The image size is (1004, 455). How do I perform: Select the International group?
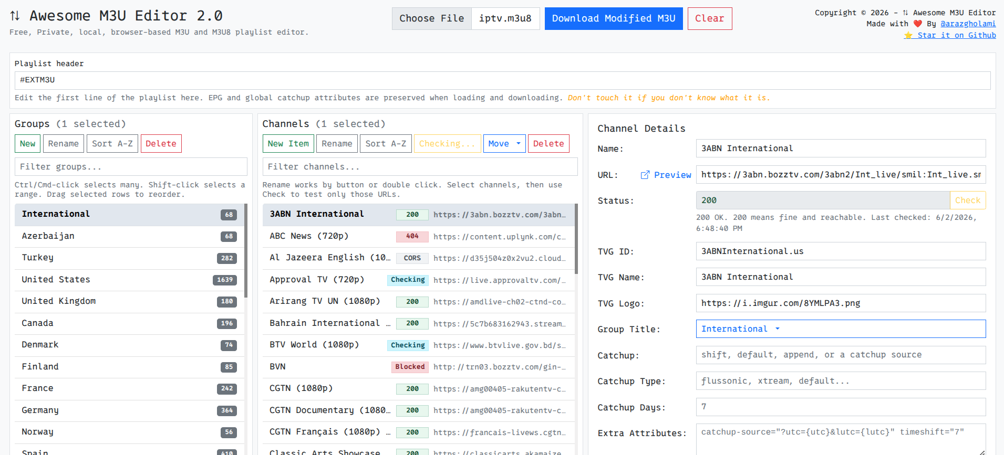pos(129,214)
